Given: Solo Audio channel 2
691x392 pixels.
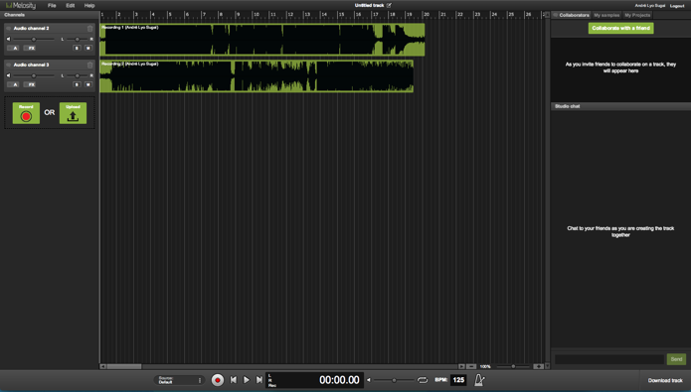Looking at the screenshot, I should [x=77, y=48].
